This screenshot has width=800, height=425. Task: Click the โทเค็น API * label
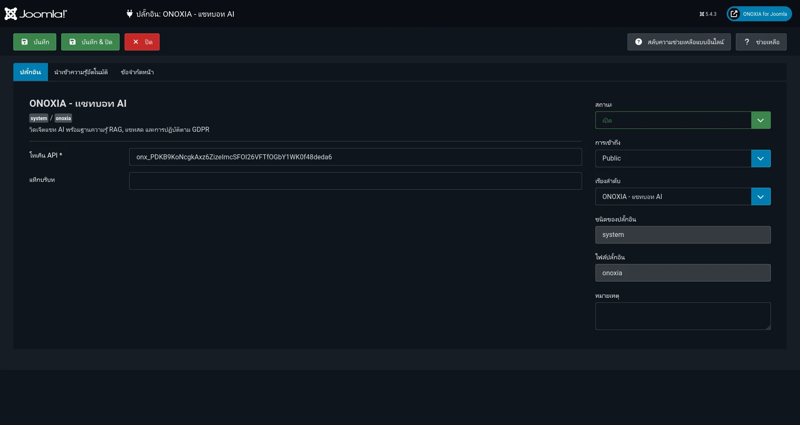coord(46,155)
